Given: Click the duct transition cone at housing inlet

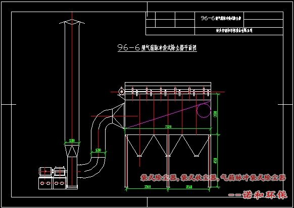Looking at the screenshot, I should 118,116.
